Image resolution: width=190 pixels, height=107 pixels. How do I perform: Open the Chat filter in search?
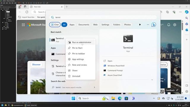tap(55, 25)
